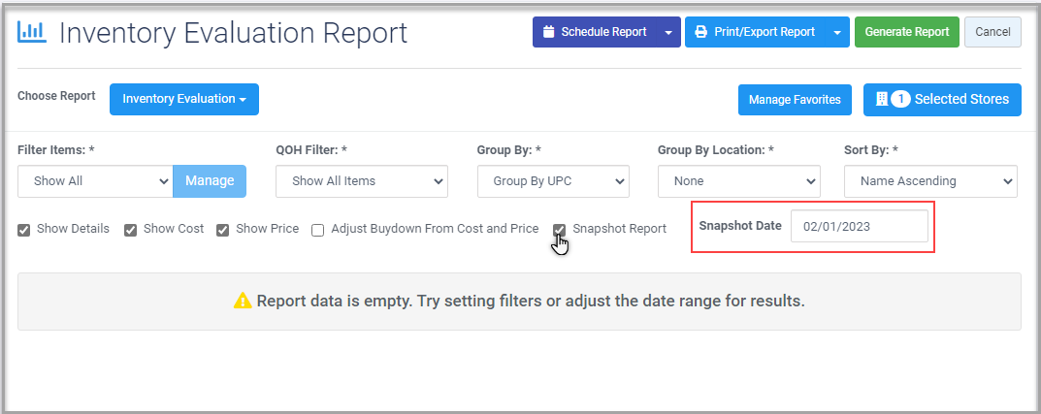The height and width of the screenshot is (414, 1041).
Task: Open the Inventory Evaluation report chooser
Action: click(184, 99)
